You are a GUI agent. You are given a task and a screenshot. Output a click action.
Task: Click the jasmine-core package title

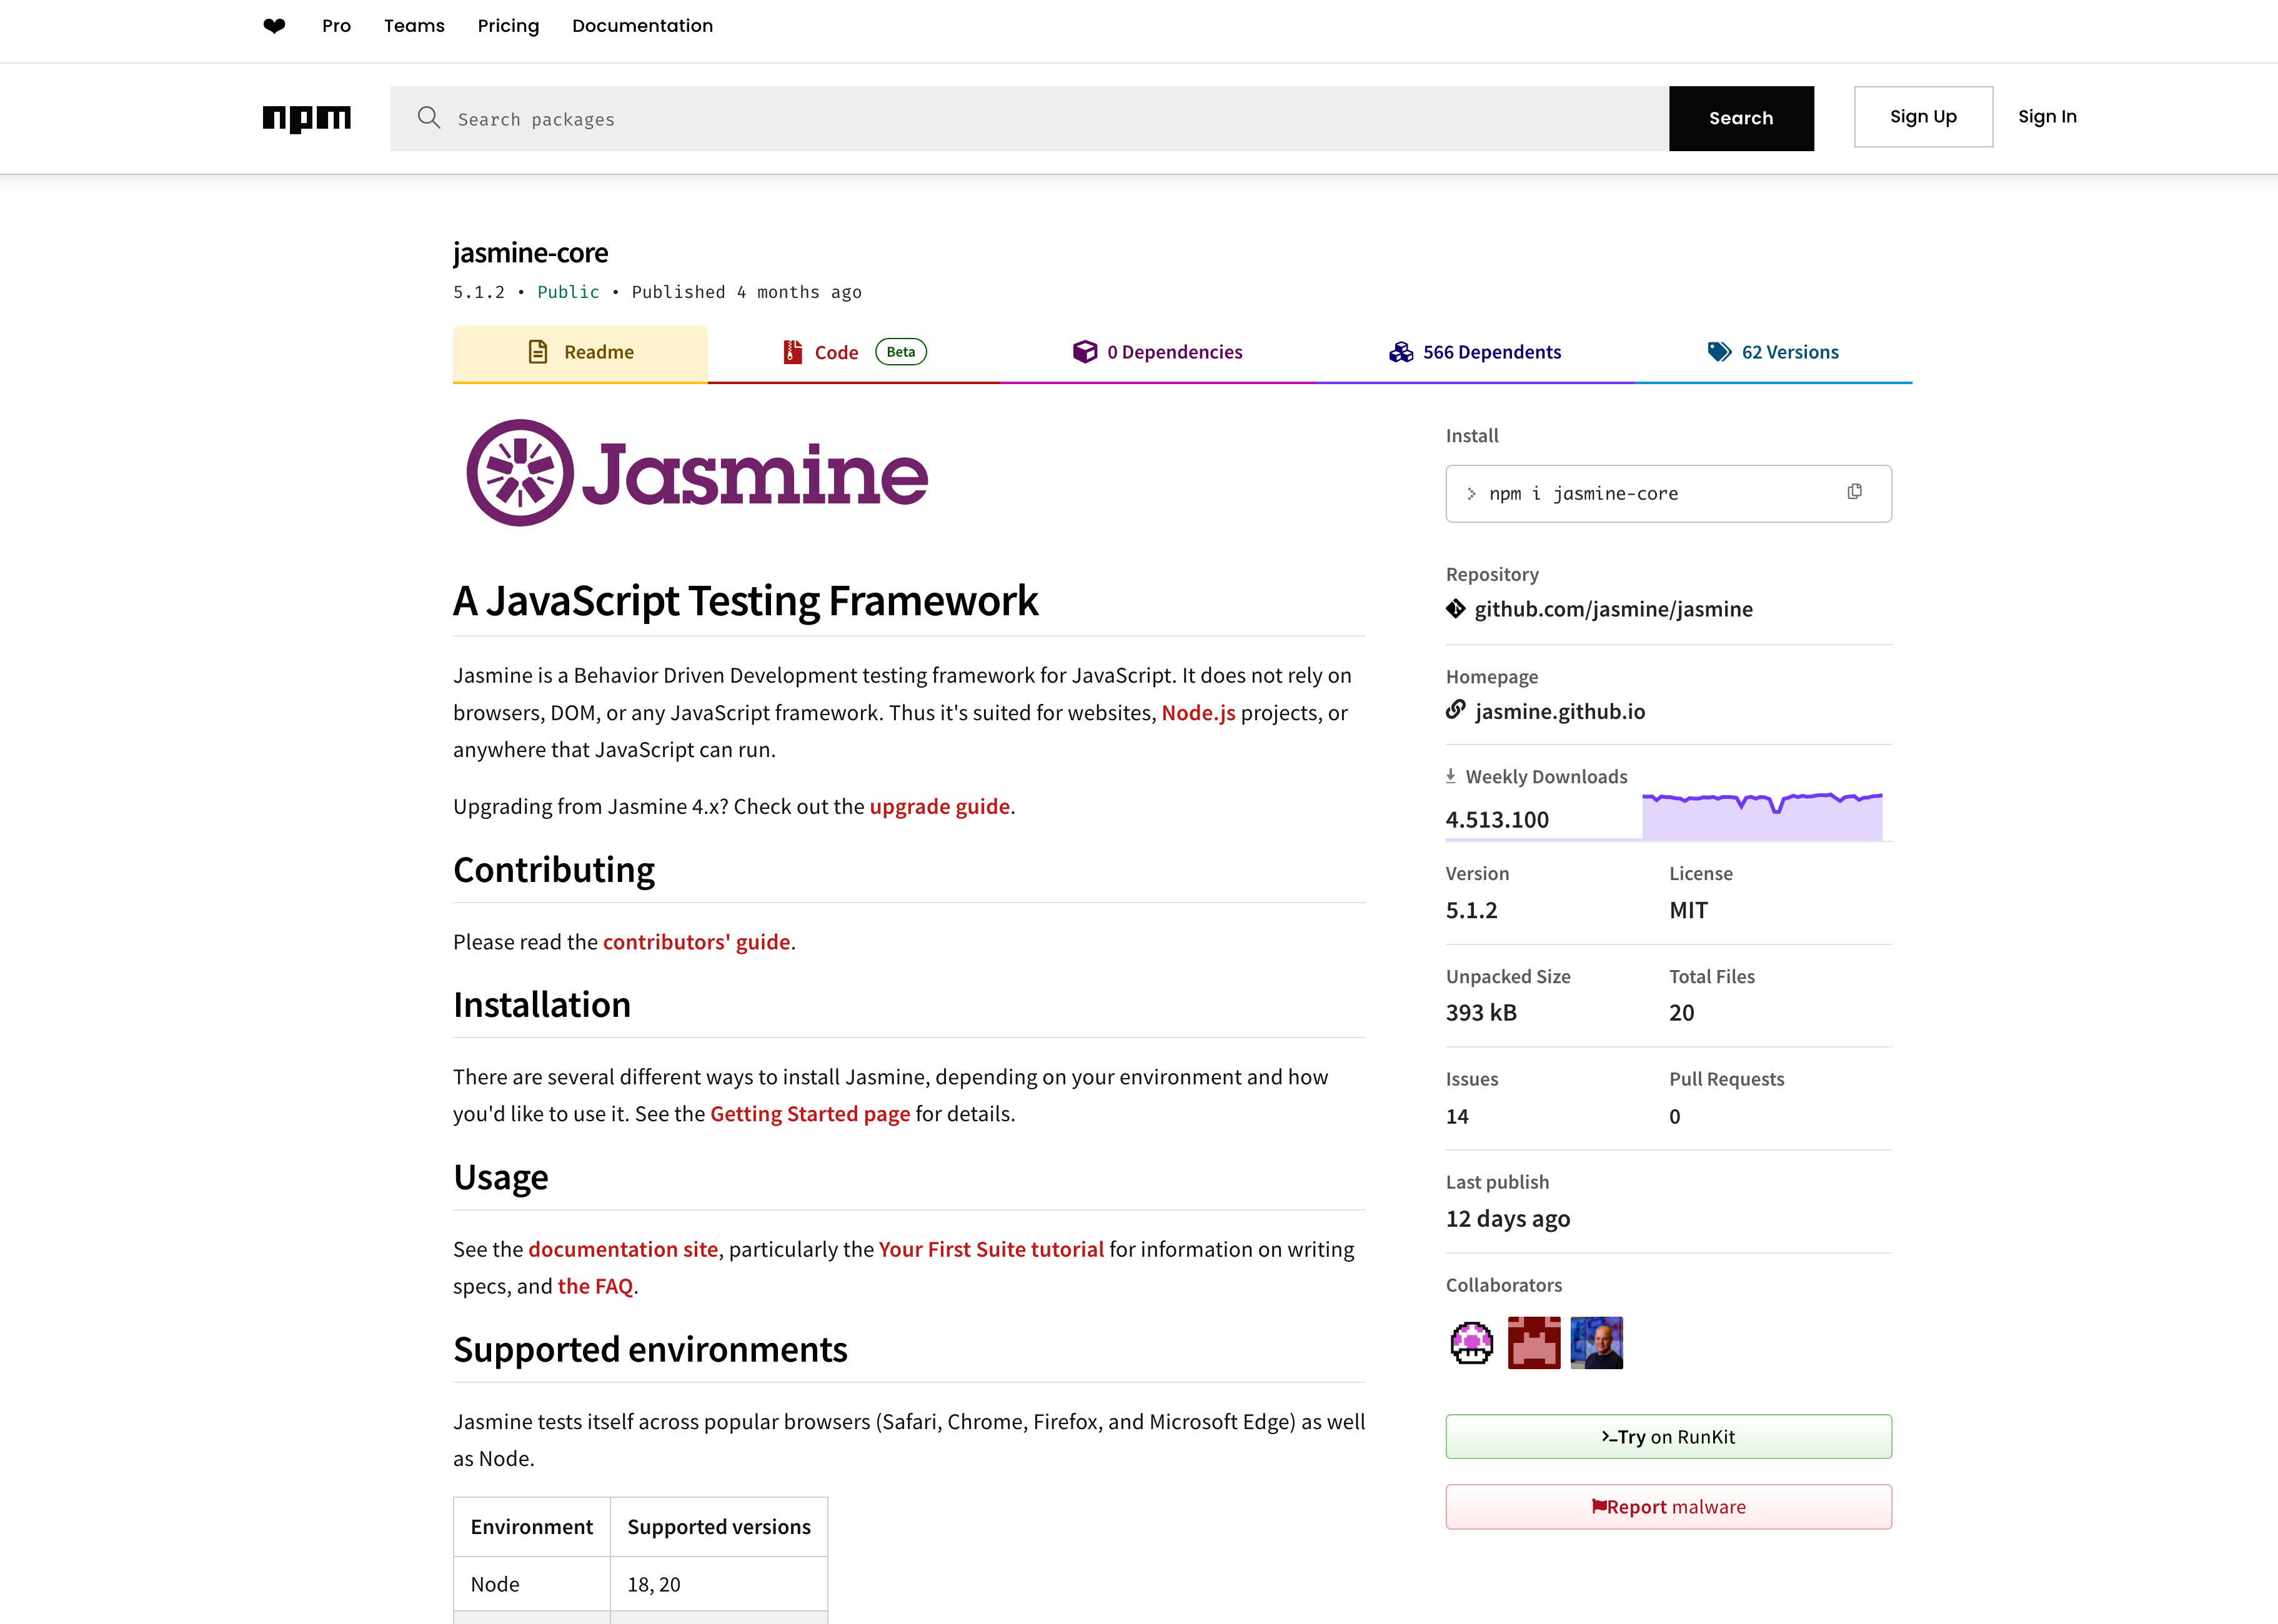530,252
